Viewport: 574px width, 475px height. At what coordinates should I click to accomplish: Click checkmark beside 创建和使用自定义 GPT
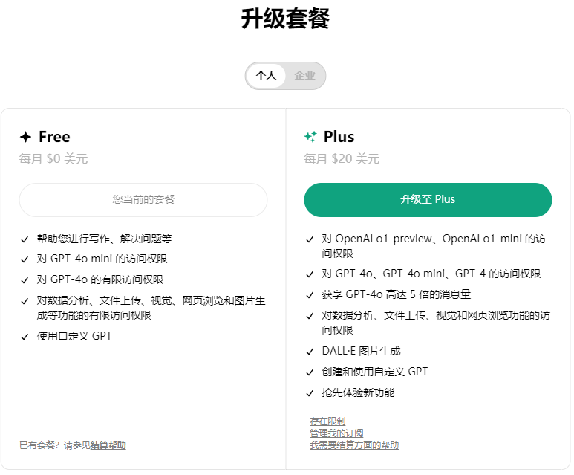click(x=310, y=372)
